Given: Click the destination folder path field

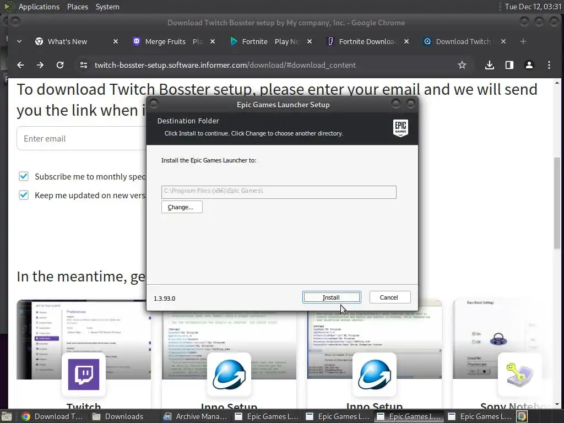Looking at the screenshot, I should pyautogui.click(x=279, y=192).
